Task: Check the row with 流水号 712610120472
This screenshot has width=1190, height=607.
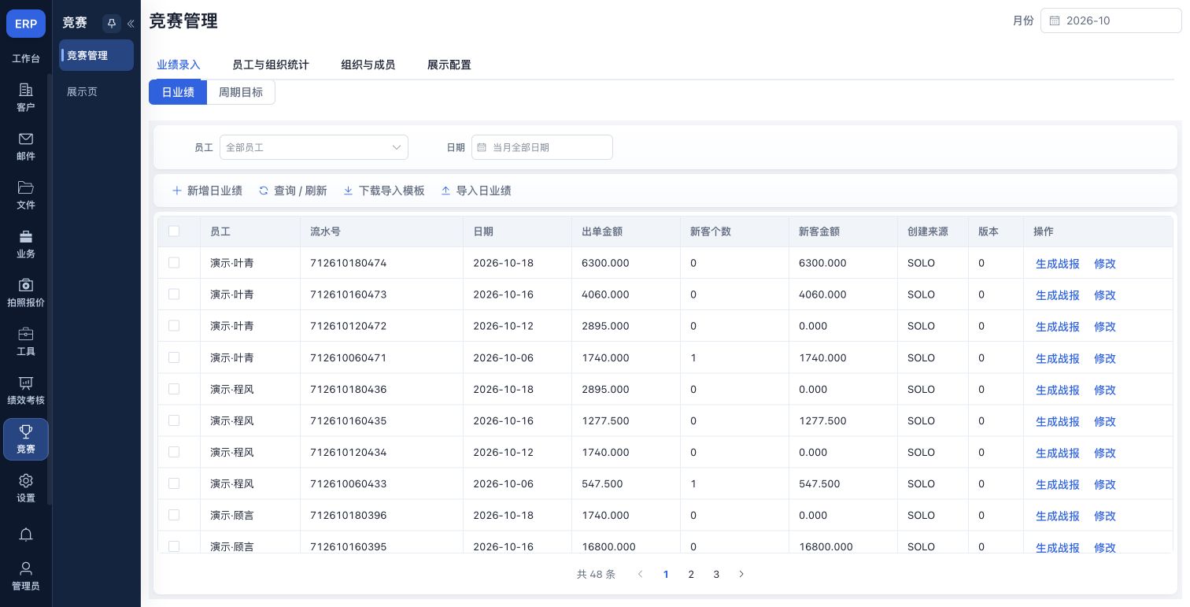Action: [x=174, y=326]
